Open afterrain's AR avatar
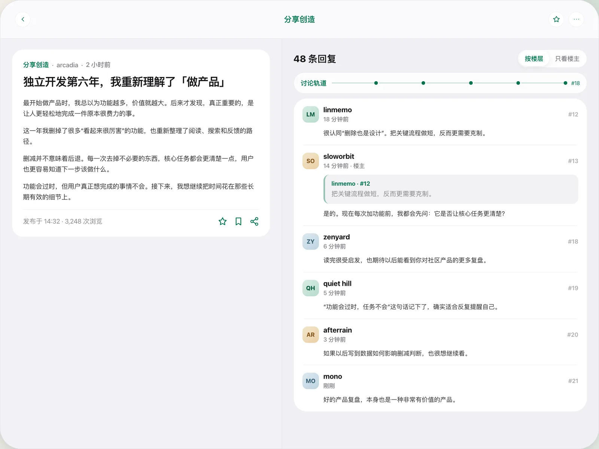 pos(310,335)
